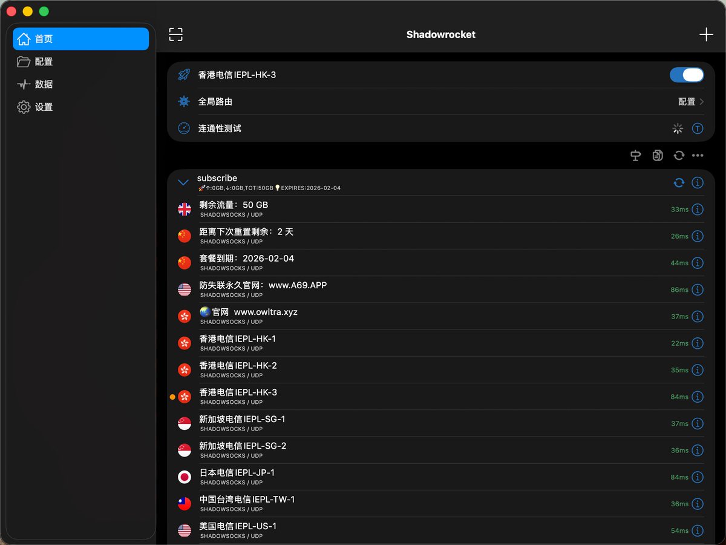The image size is (726, 545).
Task: Select server 美国电信 IEPL-US-1
Action: [441, 531]
